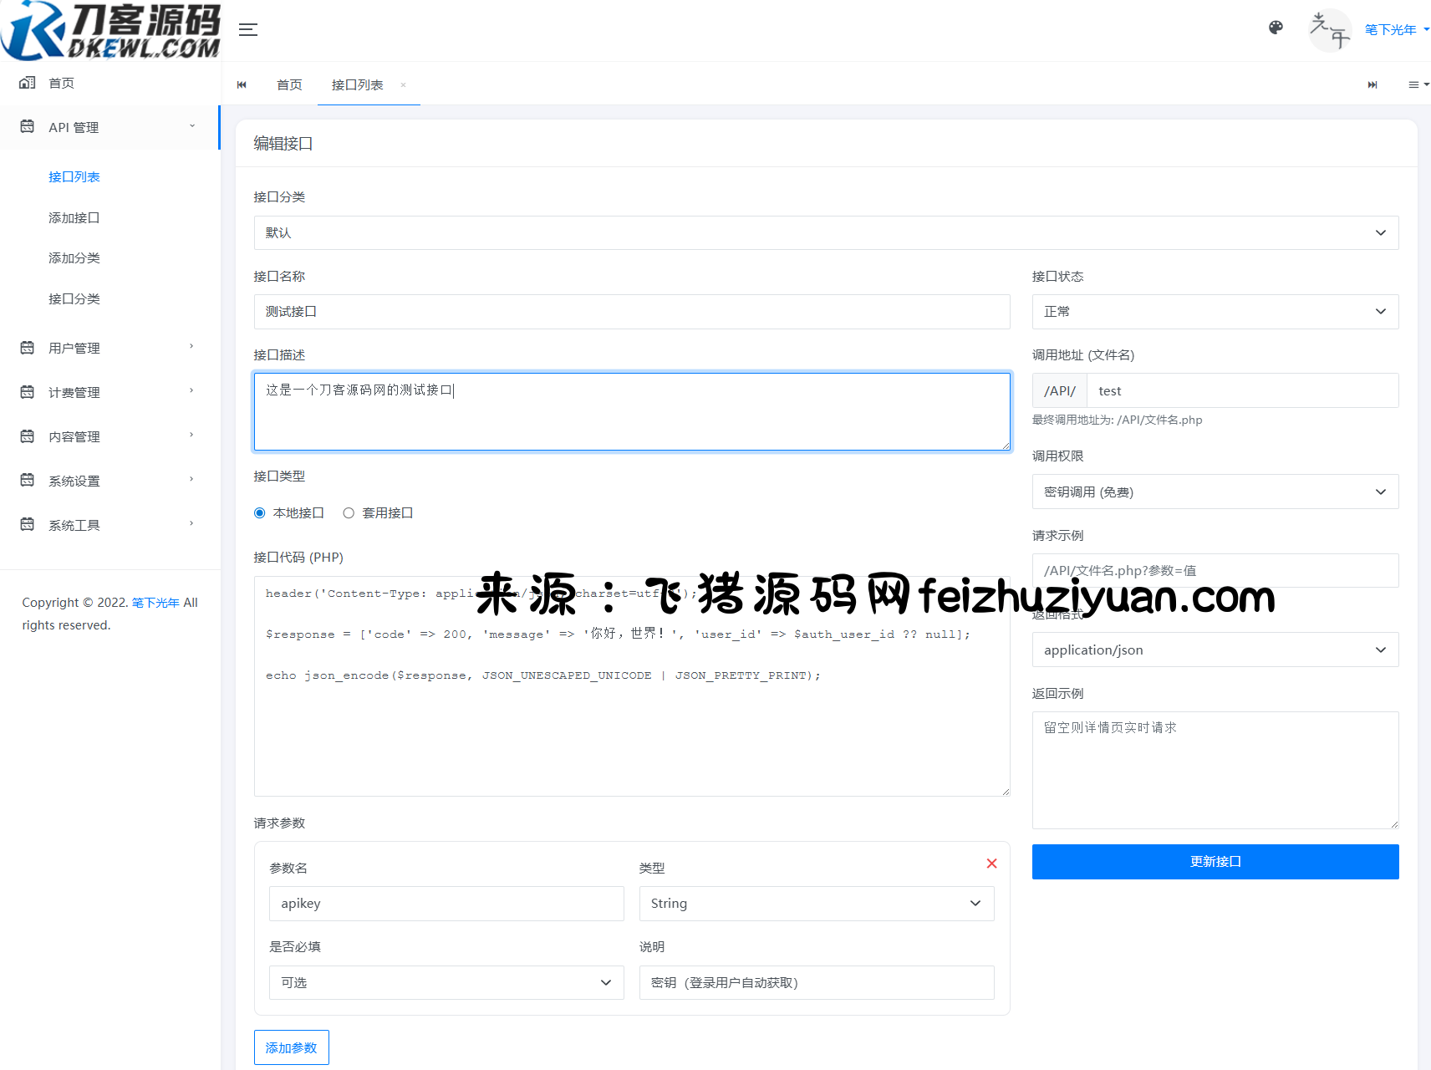Click the 接口名称 input field

[x=631, y=312]
